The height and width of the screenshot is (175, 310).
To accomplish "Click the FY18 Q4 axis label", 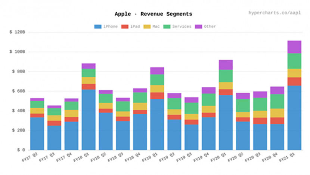I will [x=133, y=157].
